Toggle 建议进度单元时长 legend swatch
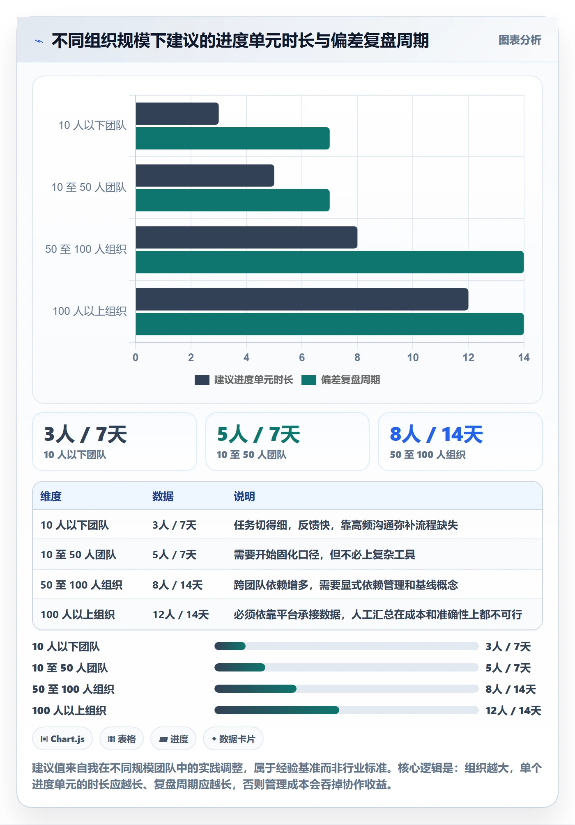This screenshot has height=825, width=575. click(x=202, y=380)
